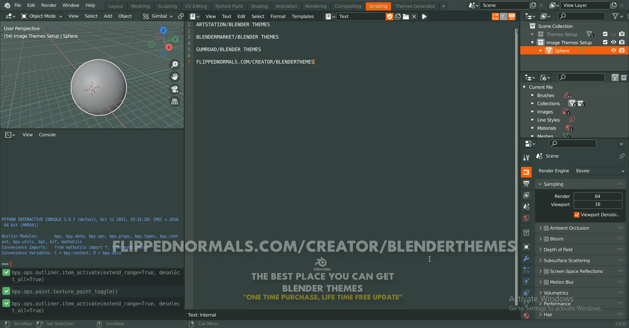Screen dimensions: 629x328
Task: Click pin icon in Properties header
Action: click(621, 156)
